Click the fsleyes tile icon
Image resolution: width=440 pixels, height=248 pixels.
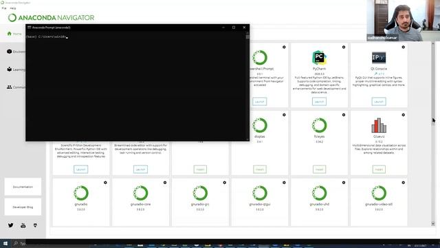(319, 125)
